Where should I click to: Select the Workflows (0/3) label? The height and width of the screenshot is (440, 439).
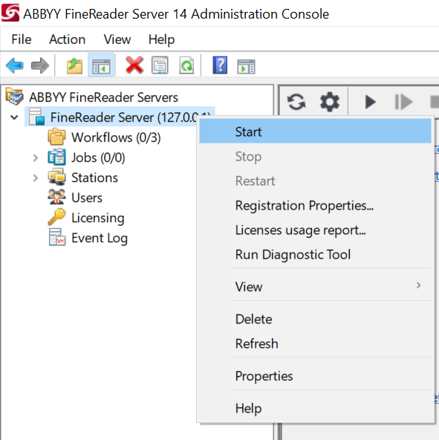pos(116,137)
